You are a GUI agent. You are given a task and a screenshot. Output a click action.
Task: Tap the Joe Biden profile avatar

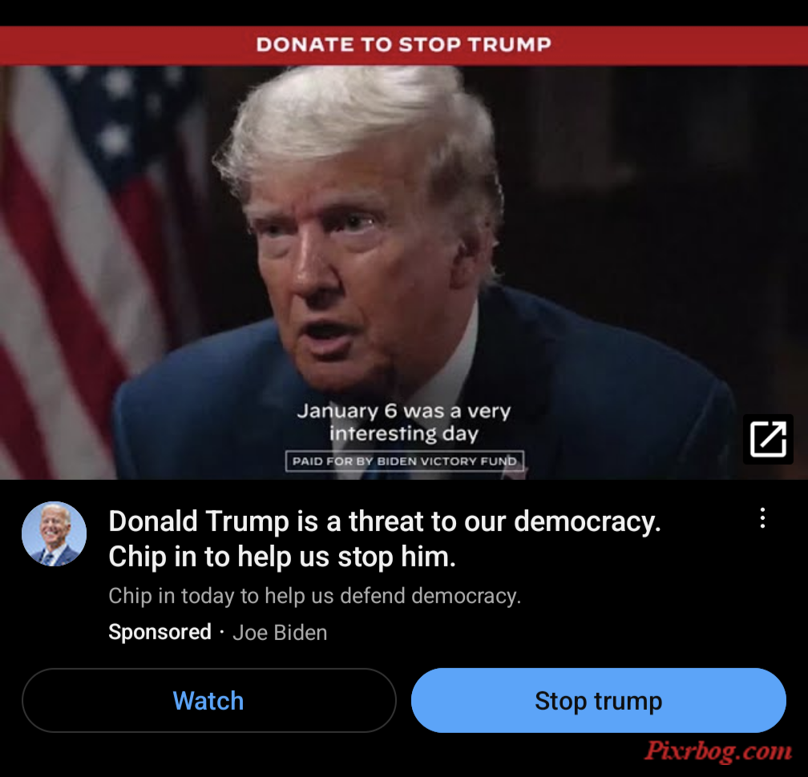coord(55,534)
